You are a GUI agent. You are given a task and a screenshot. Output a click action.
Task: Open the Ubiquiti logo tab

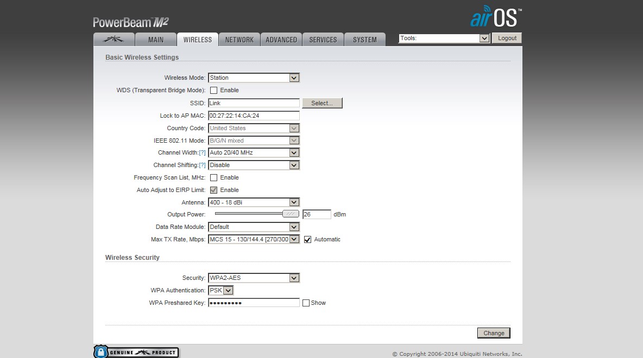pyautogui.click(x=114, y=39)
